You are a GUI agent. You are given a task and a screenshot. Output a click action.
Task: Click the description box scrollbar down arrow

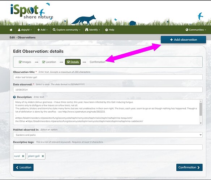tap(201, 123)
